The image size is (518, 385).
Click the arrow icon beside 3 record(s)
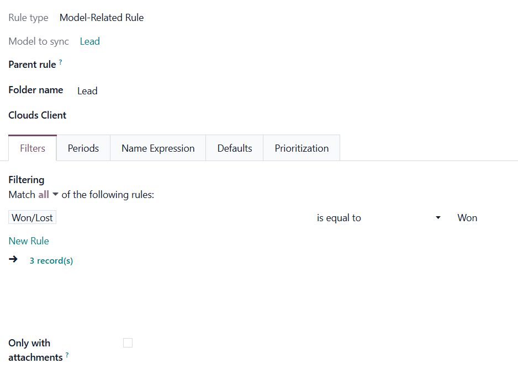pyautogui.click(x=13, y=259)
